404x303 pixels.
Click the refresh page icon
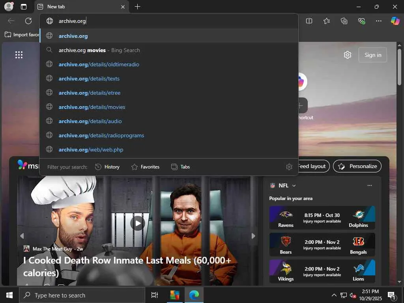click(28, 21)
